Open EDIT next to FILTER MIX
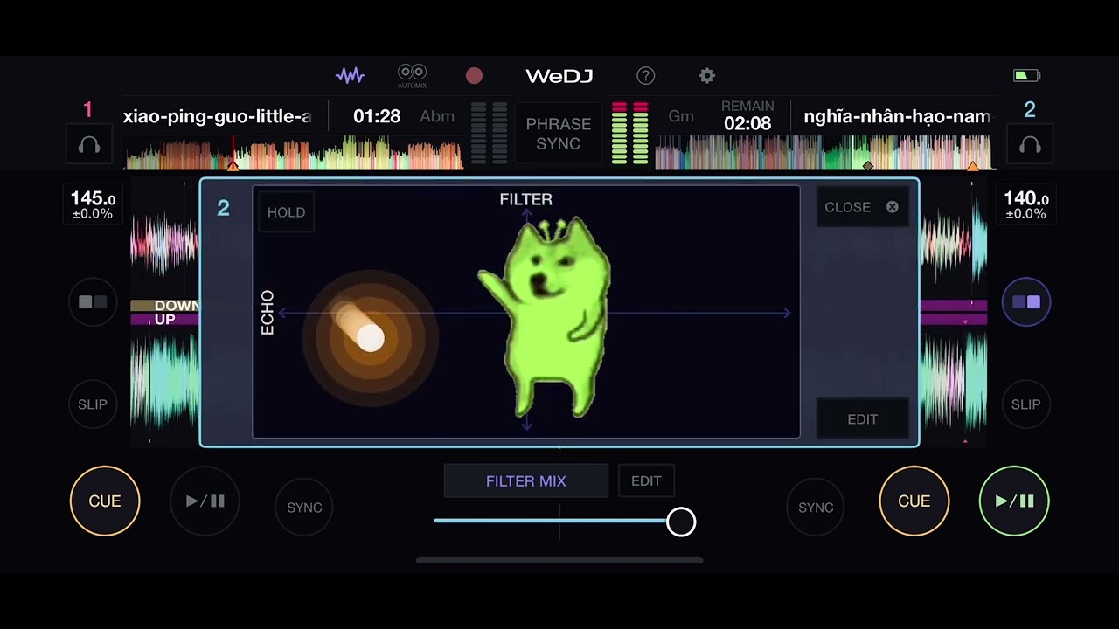The image size is (1119, 629). click(646, 480)
